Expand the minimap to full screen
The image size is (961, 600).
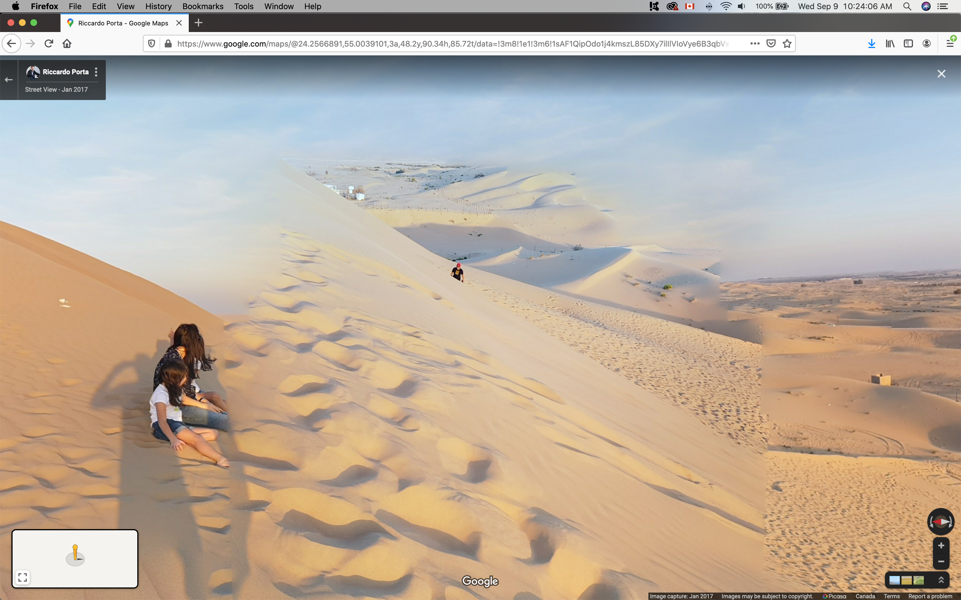coord(23,577)
